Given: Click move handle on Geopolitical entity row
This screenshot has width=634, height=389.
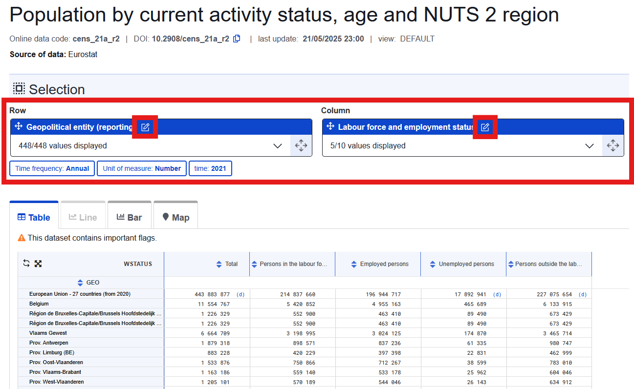Looking at the screenshot, I should point(19,126).
